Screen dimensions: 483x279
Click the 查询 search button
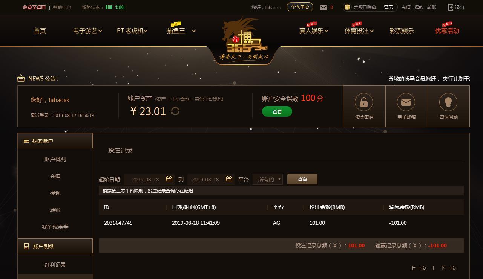point(302,179)
